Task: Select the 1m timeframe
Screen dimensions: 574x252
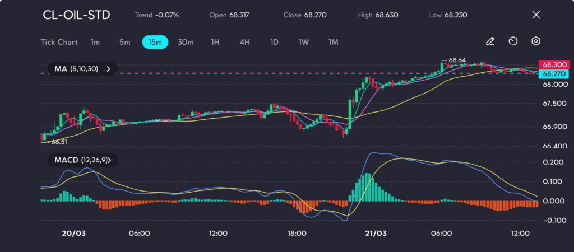Action: click(x=95, y=42)
